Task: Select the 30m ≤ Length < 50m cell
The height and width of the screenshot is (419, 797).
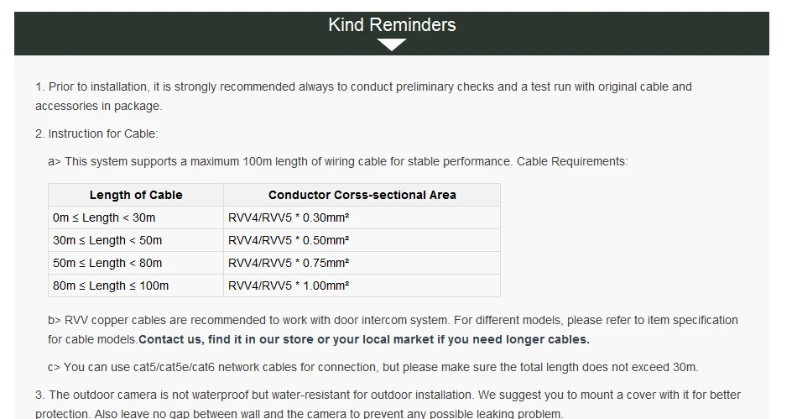Action: (136, 240)
